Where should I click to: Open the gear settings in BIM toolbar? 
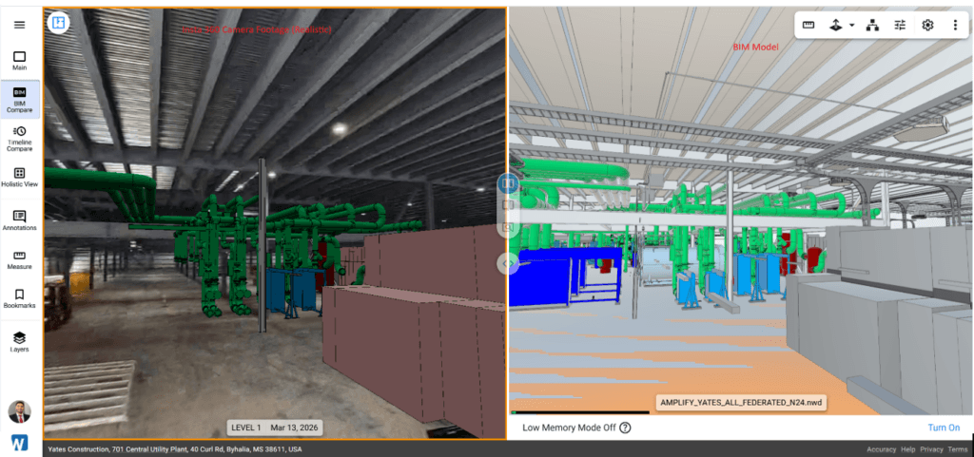click(927, 26)
